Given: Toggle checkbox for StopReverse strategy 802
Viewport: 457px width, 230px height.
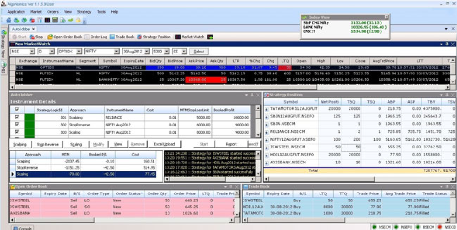Looking at the screenshot, I should pyautogui.click(x=17, y=125).
